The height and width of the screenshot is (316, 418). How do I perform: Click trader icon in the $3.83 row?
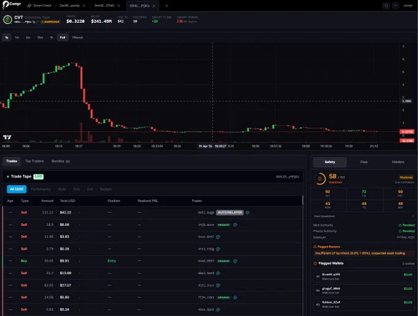click(218, 237)
